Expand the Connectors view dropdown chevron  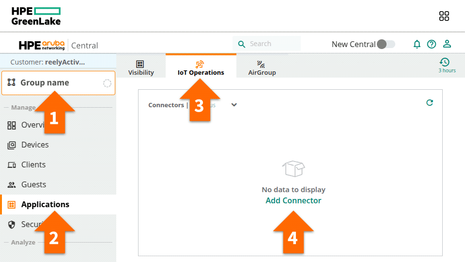pyautogui.click(x=234, y=105)
